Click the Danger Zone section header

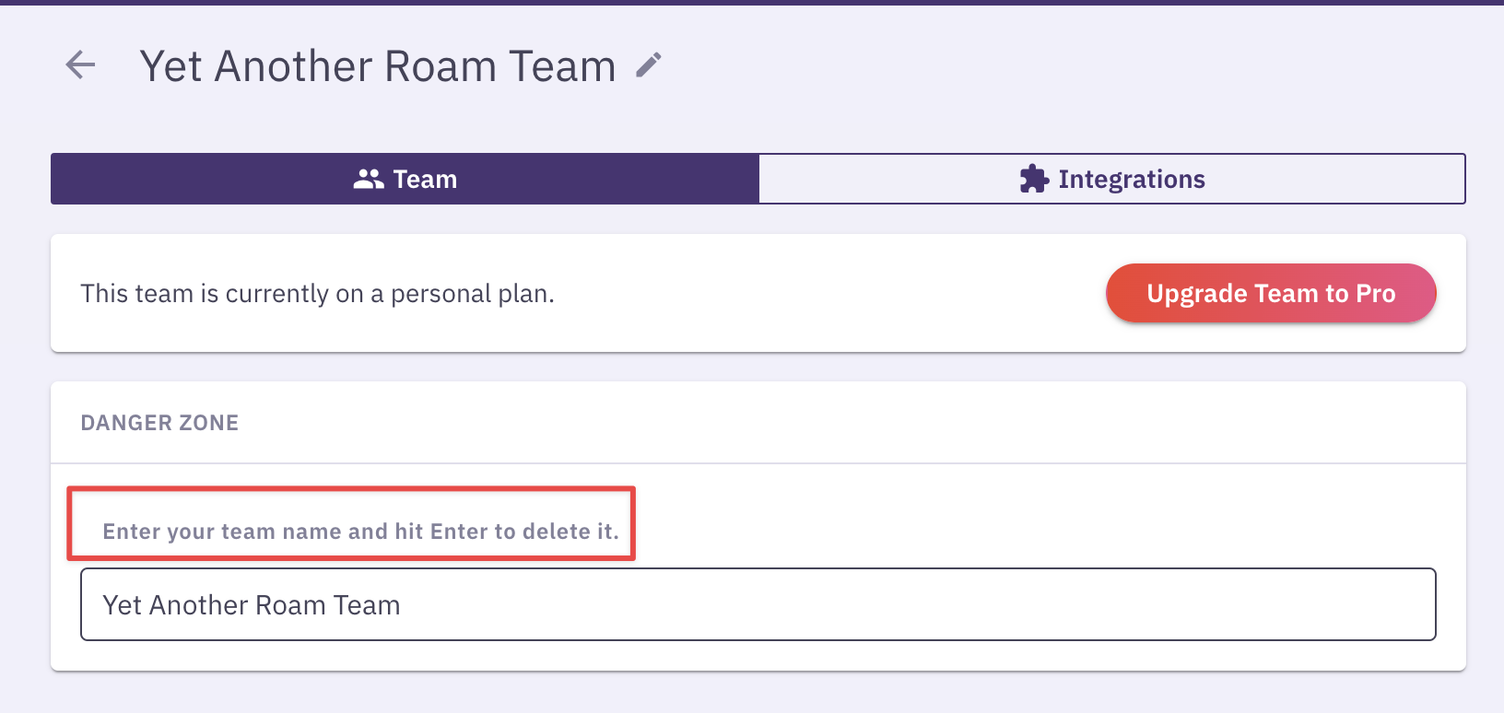click(159, 422)
